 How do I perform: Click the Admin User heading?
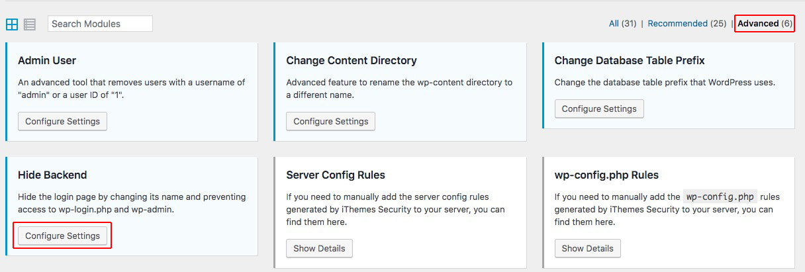coord(47,60)
